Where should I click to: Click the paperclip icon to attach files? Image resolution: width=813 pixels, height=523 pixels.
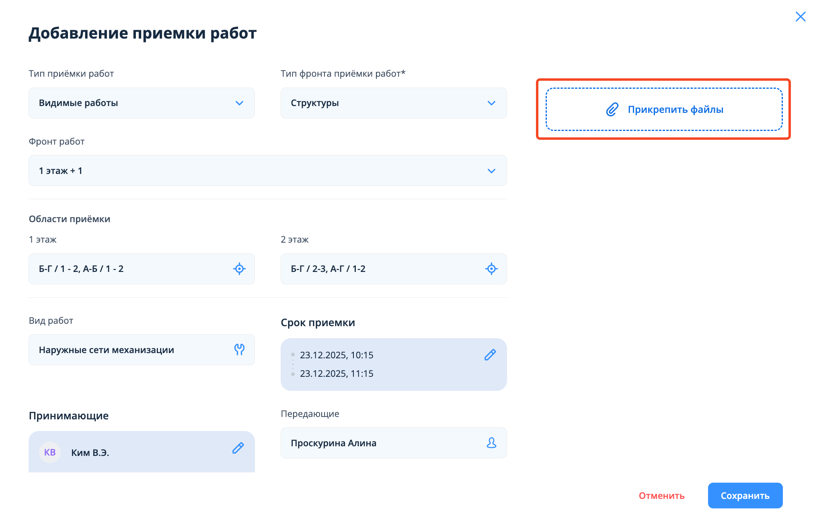[x=612, y=109]
